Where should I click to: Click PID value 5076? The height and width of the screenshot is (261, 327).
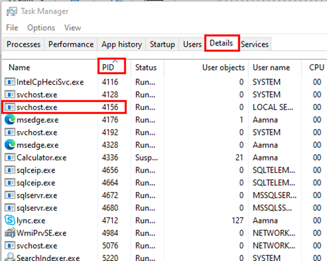(110, 246)
